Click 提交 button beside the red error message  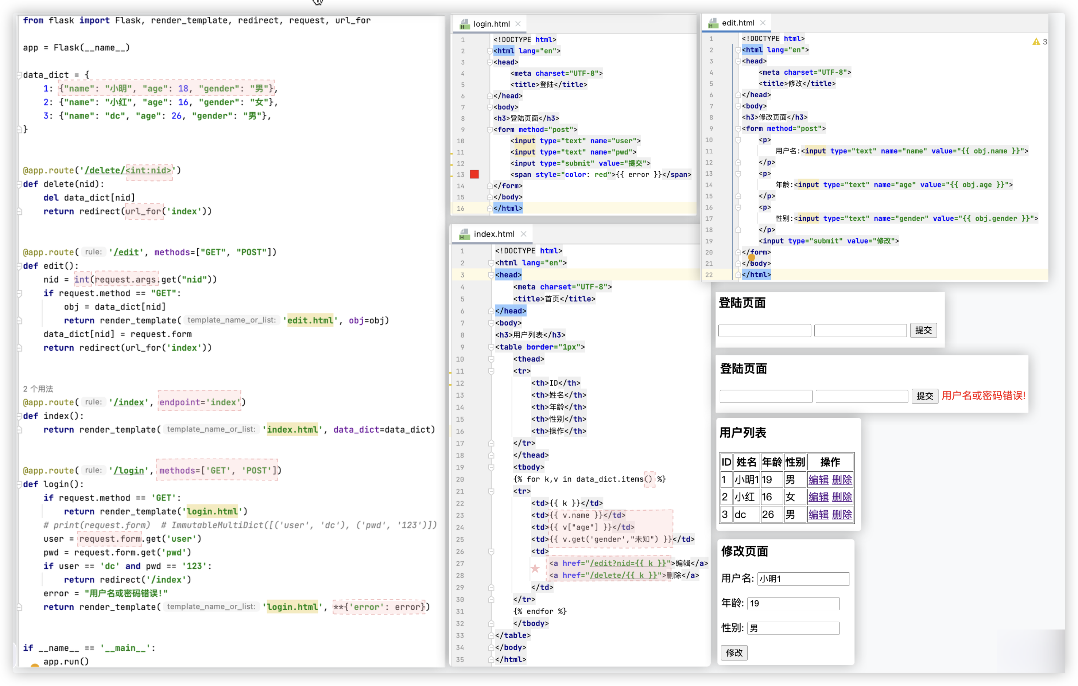(x=924, y=396)
